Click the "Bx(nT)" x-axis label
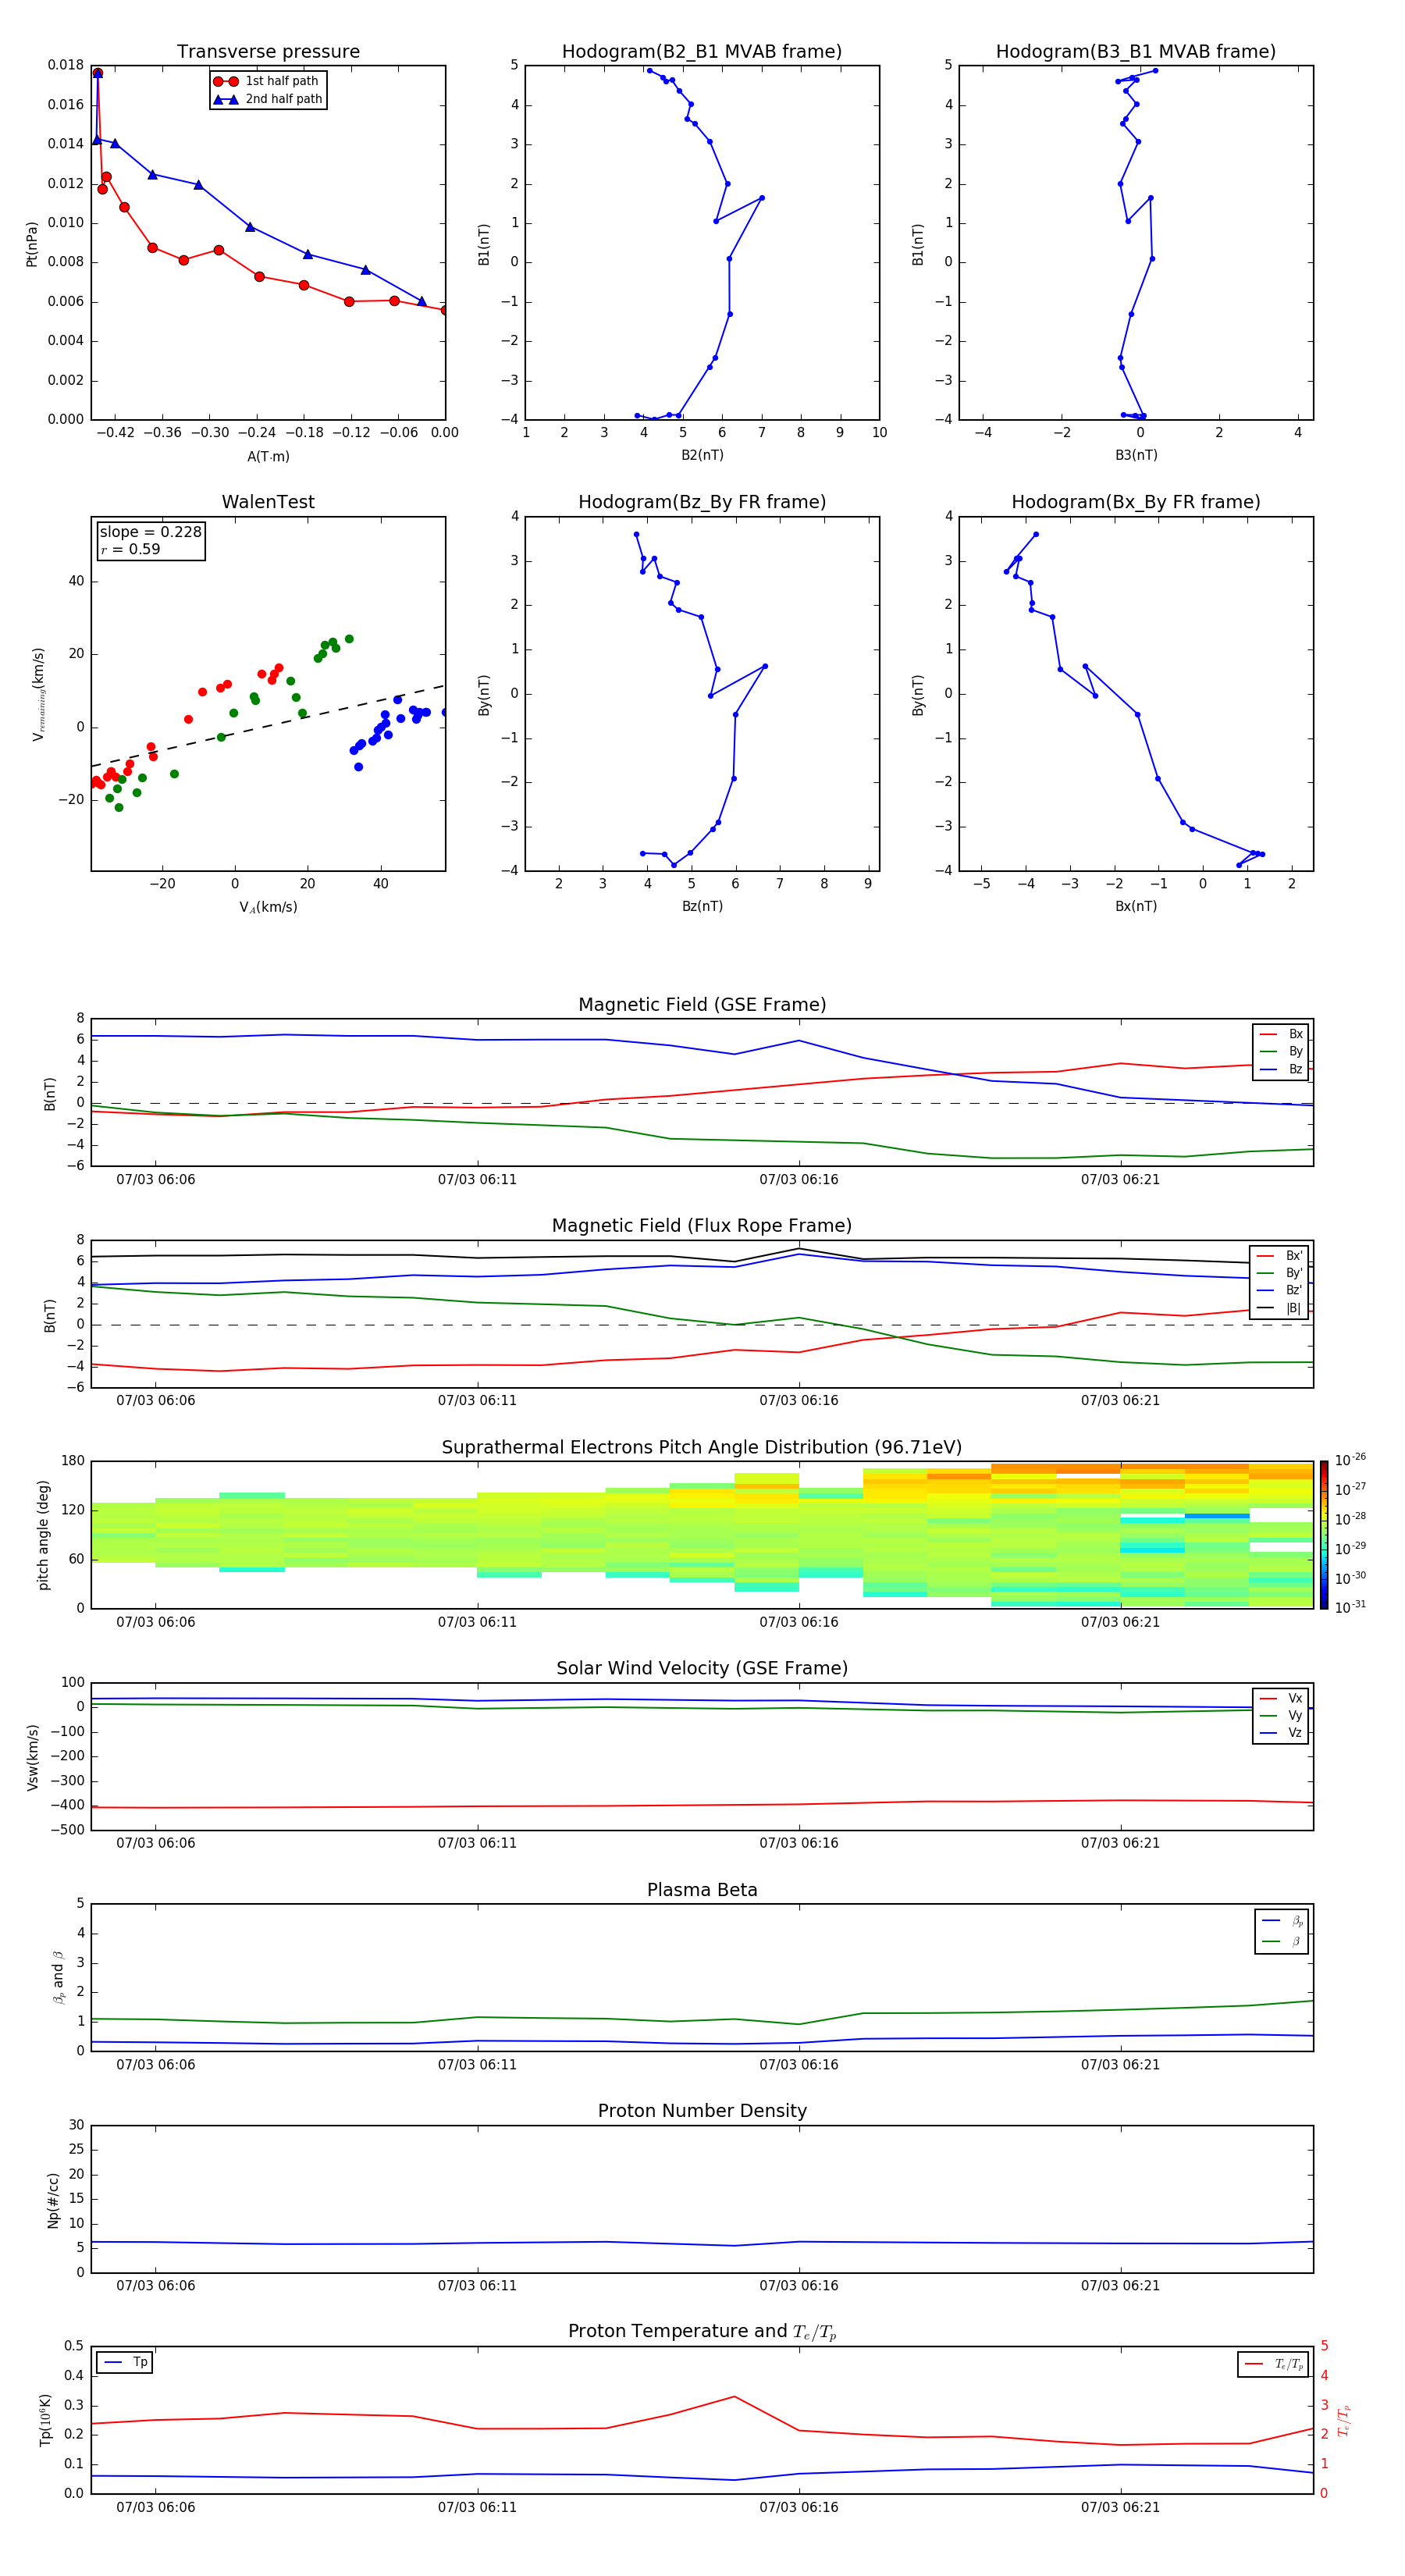 tap(1136, 906)
